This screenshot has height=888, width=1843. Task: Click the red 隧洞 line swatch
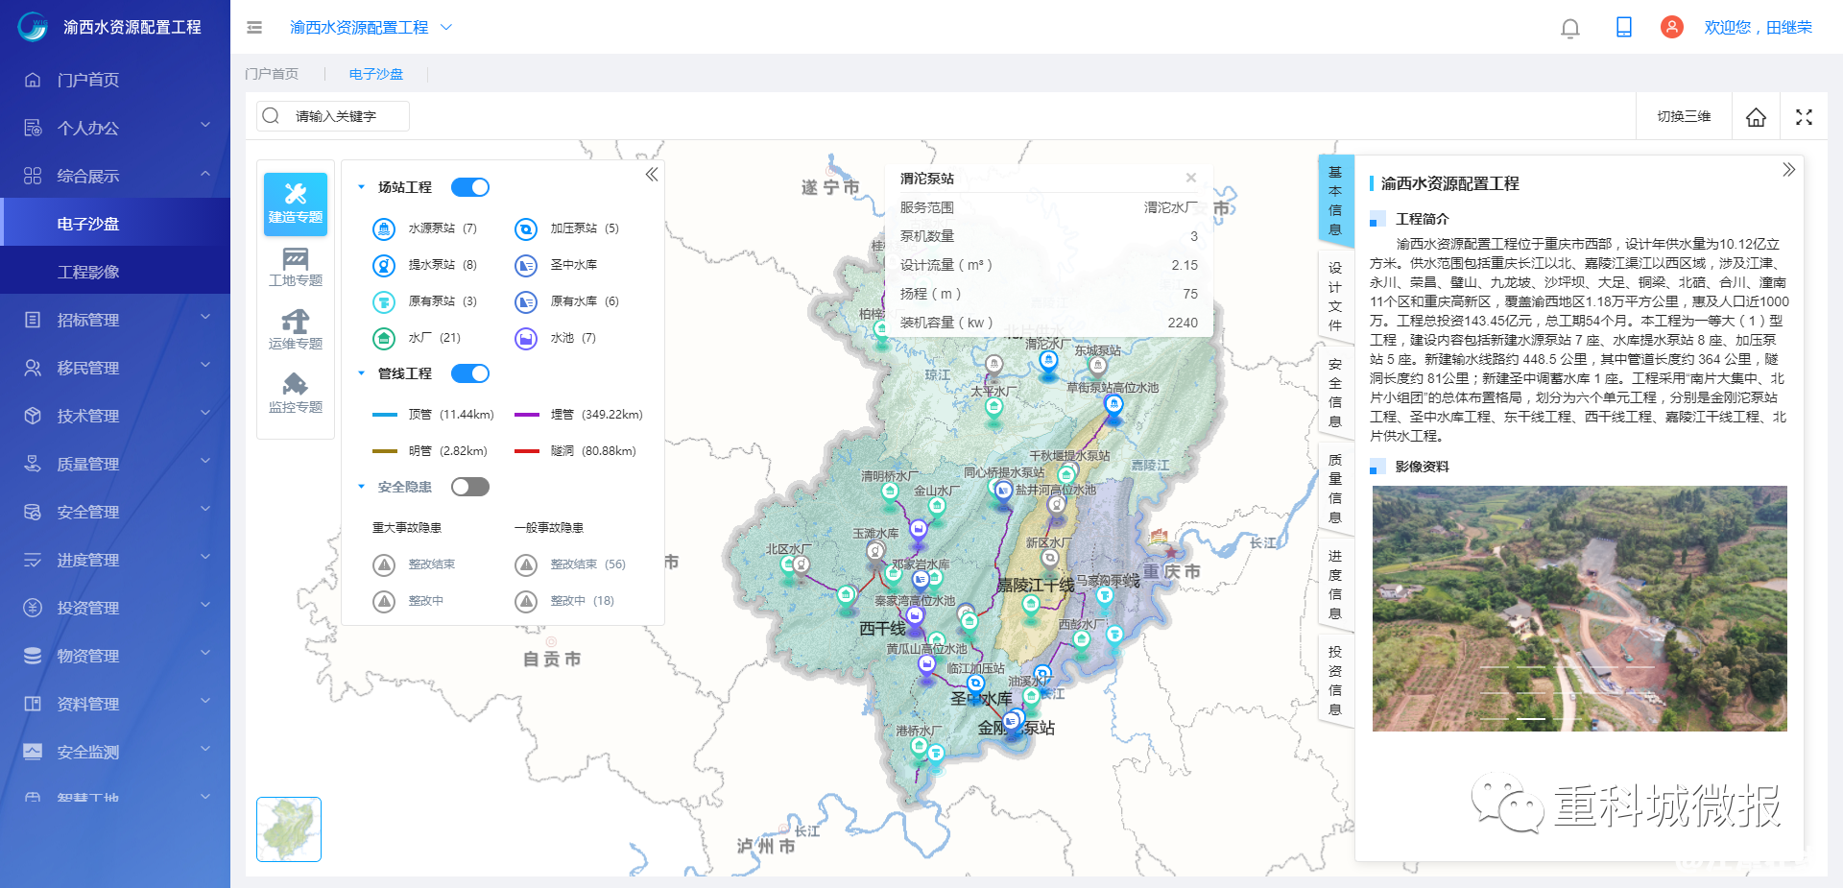(527, 451)
